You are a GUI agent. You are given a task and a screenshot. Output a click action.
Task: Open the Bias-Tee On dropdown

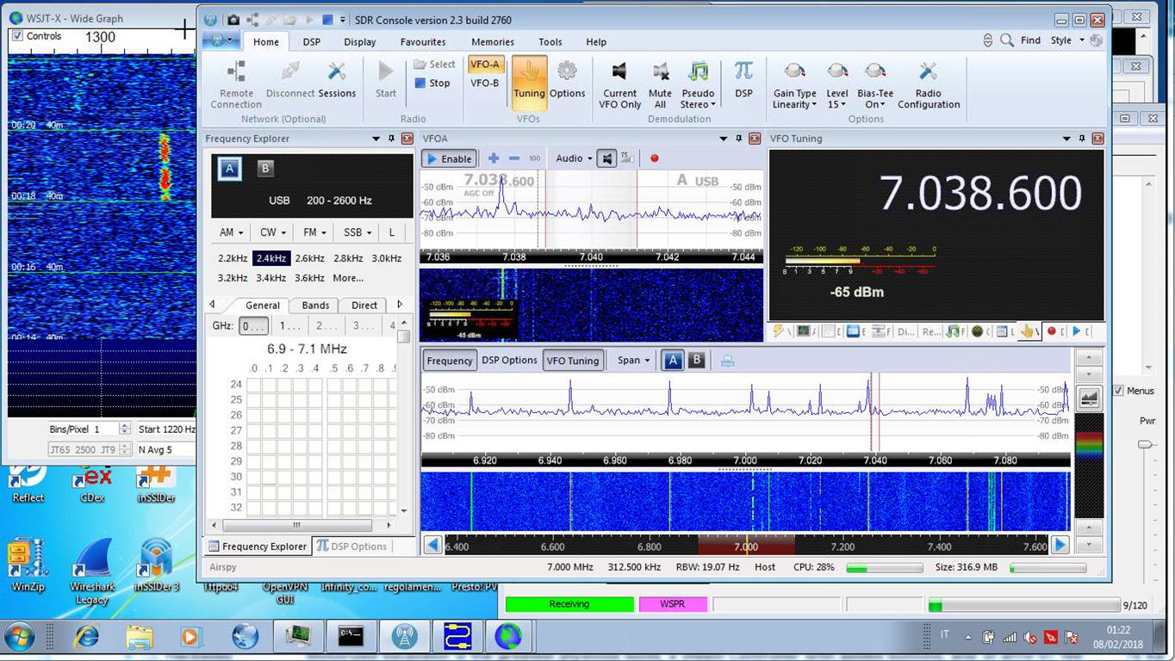coord(875,84)
